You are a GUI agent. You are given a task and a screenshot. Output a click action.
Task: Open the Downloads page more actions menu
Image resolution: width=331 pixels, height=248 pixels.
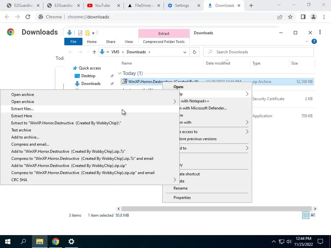[x=320, y=32]
